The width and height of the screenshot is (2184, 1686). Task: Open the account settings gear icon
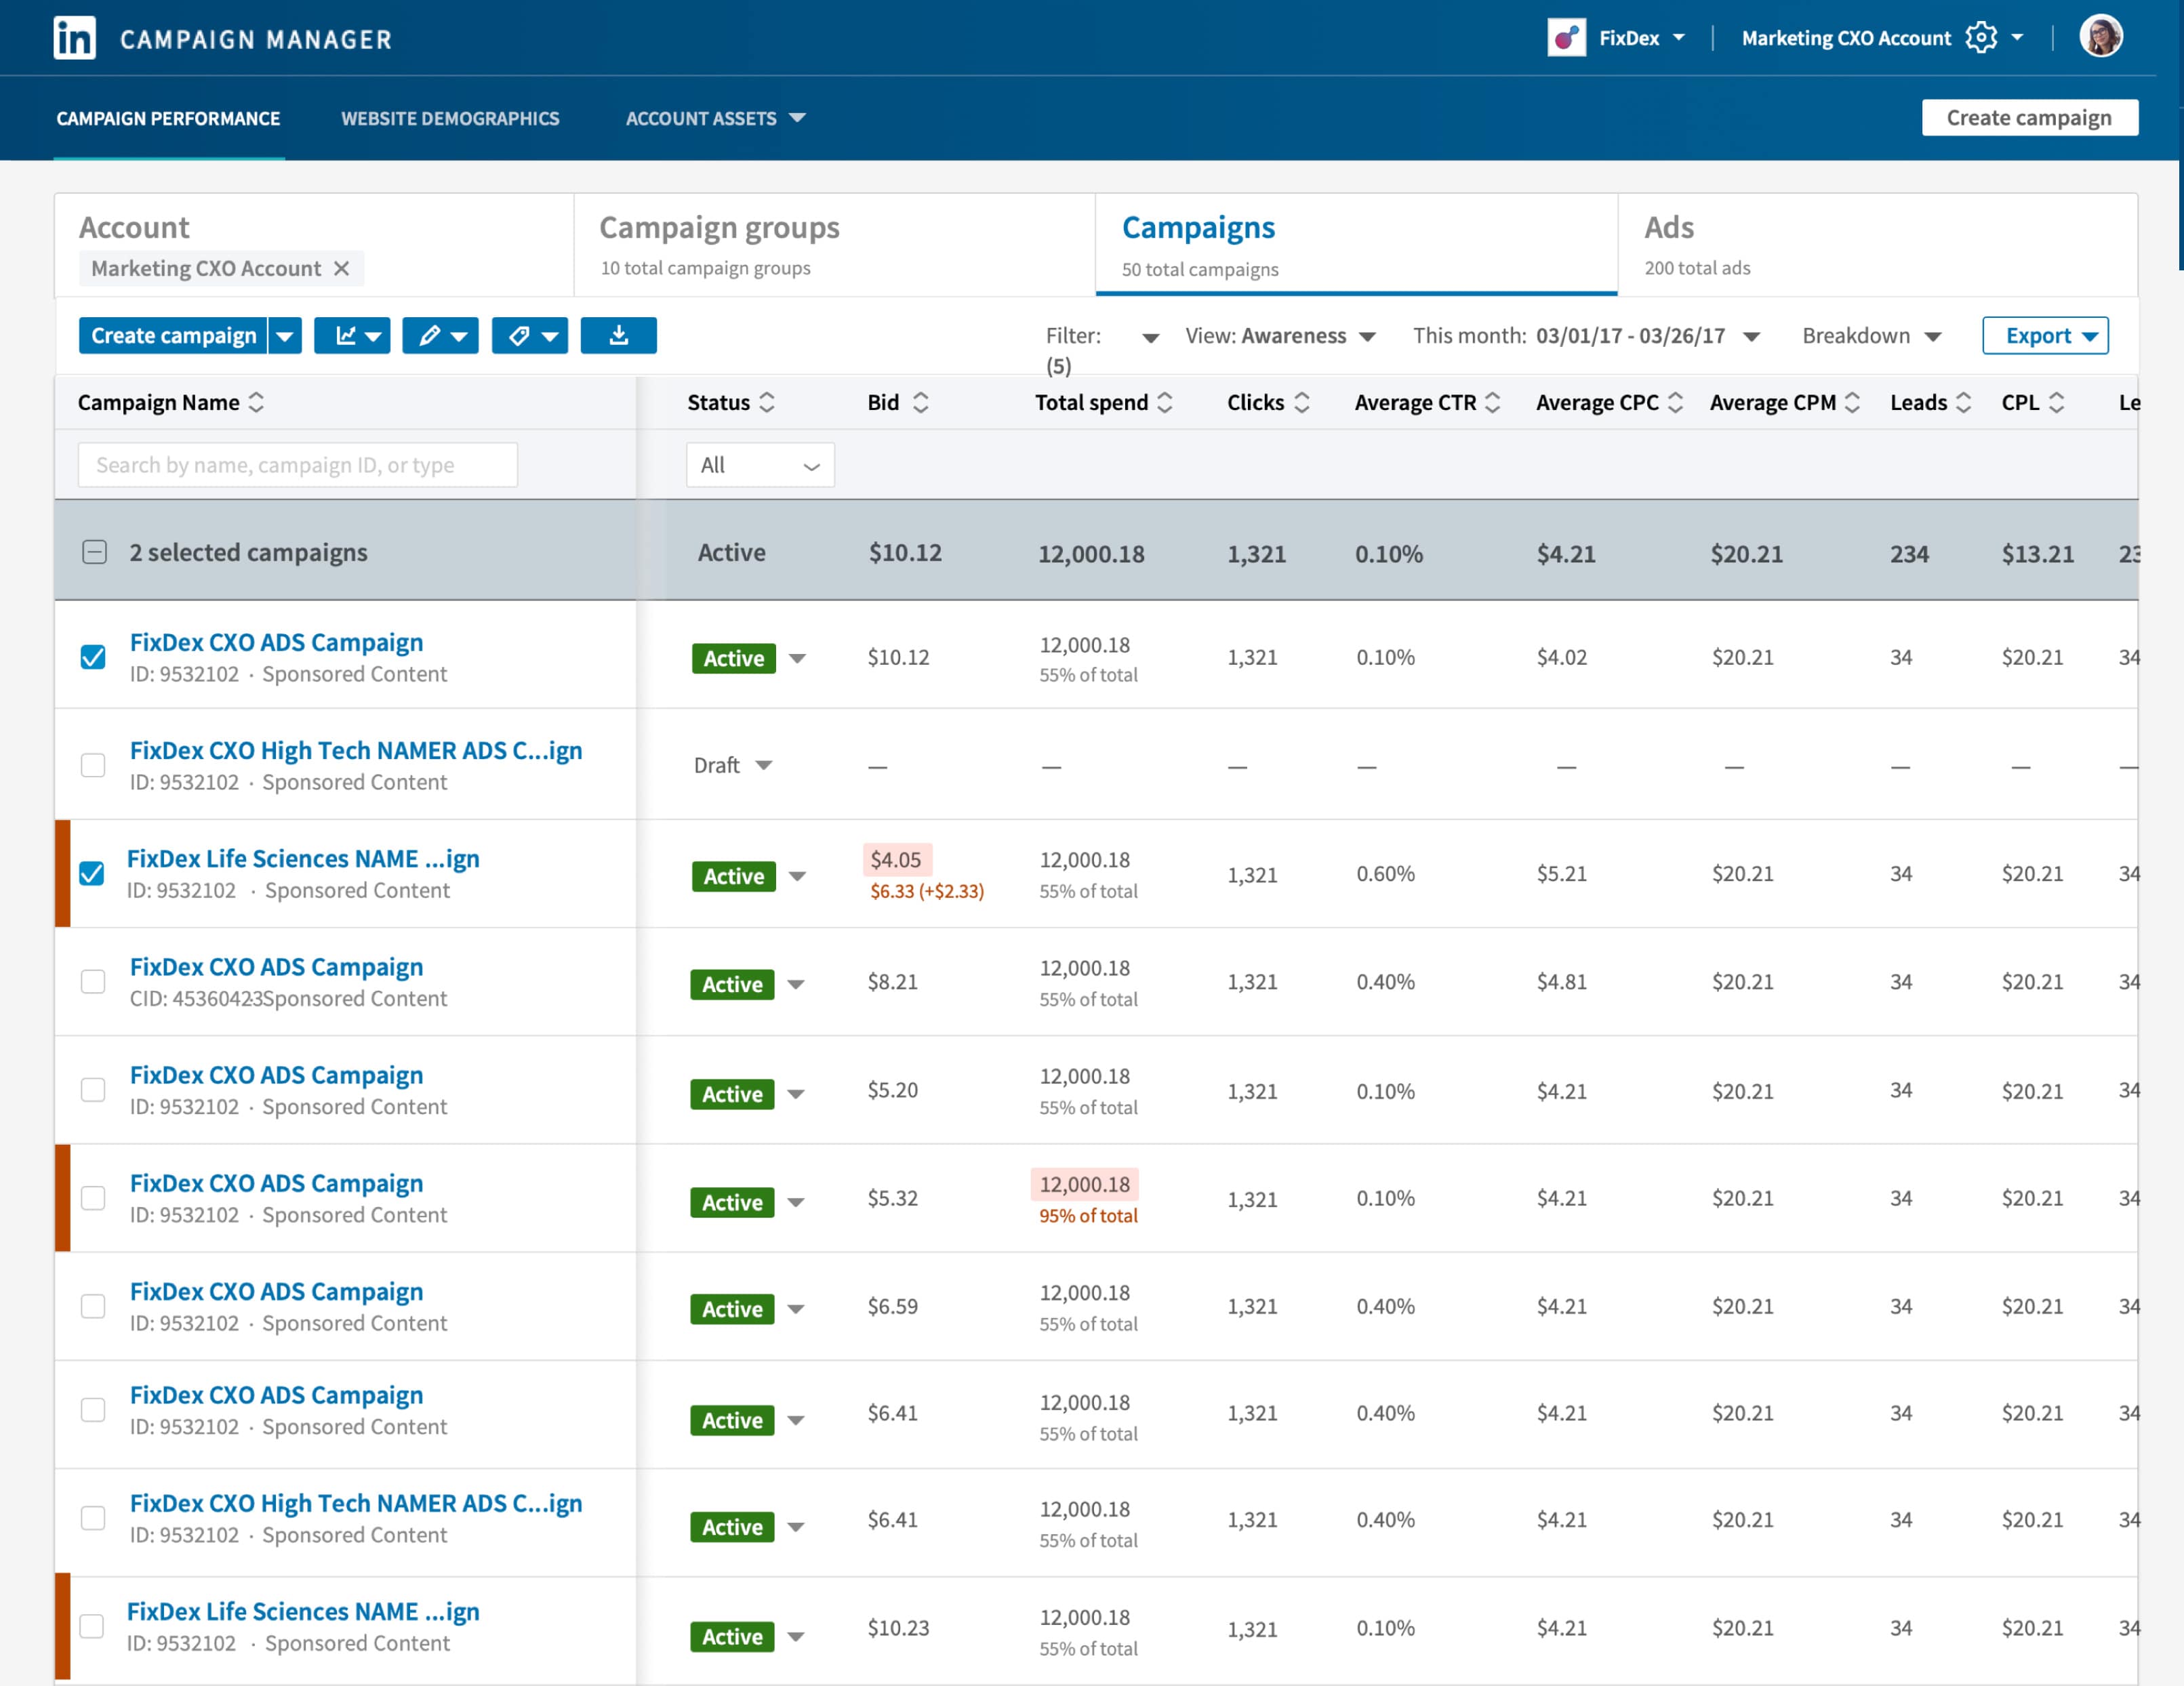tap(1980, 38)
